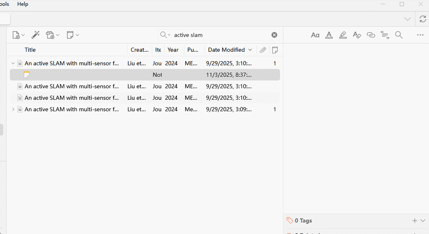Click the 11/3/2025, 8:37 date cell
This screenshot has width=429, height=234.
pyautogui.click(x=229, y=75)
